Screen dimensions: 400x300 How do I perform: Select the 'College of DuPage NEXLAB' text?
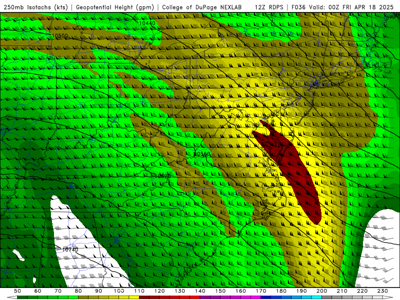202,7
